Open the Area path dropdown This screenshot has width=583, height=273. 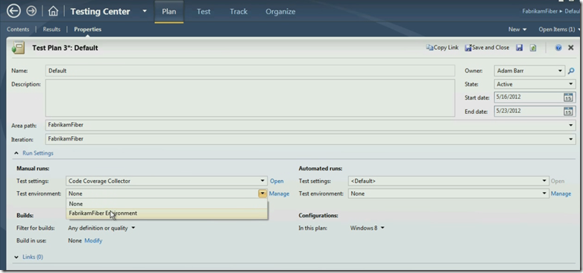pyautogui.click(x=311, y=125)
